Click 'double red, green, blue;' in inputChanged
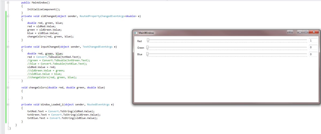Screen dimensions: 321x134 (x=45, y=54)
